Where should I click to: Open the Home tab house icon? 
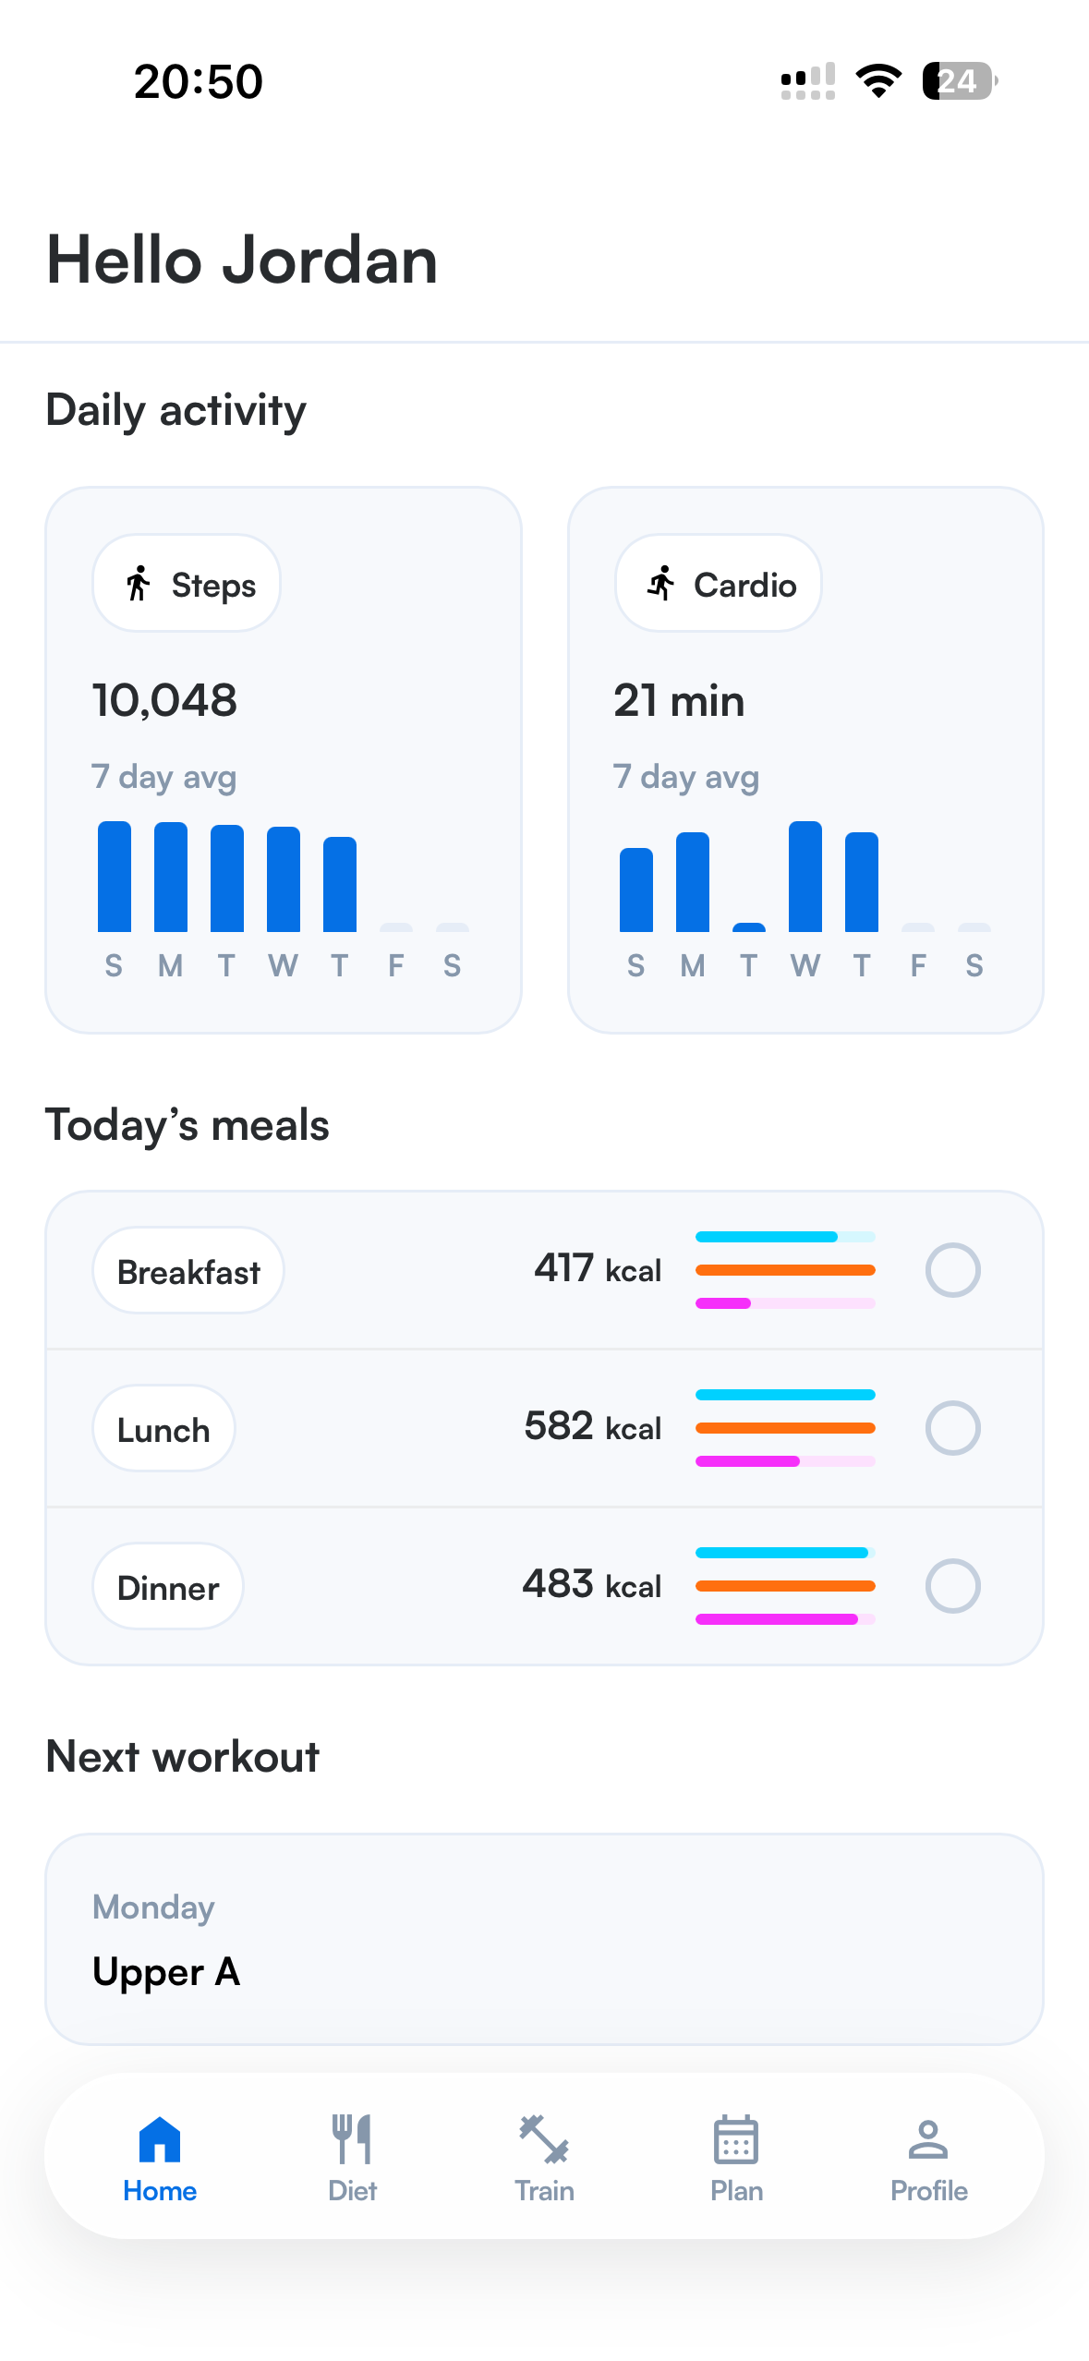click(160, 2139)
